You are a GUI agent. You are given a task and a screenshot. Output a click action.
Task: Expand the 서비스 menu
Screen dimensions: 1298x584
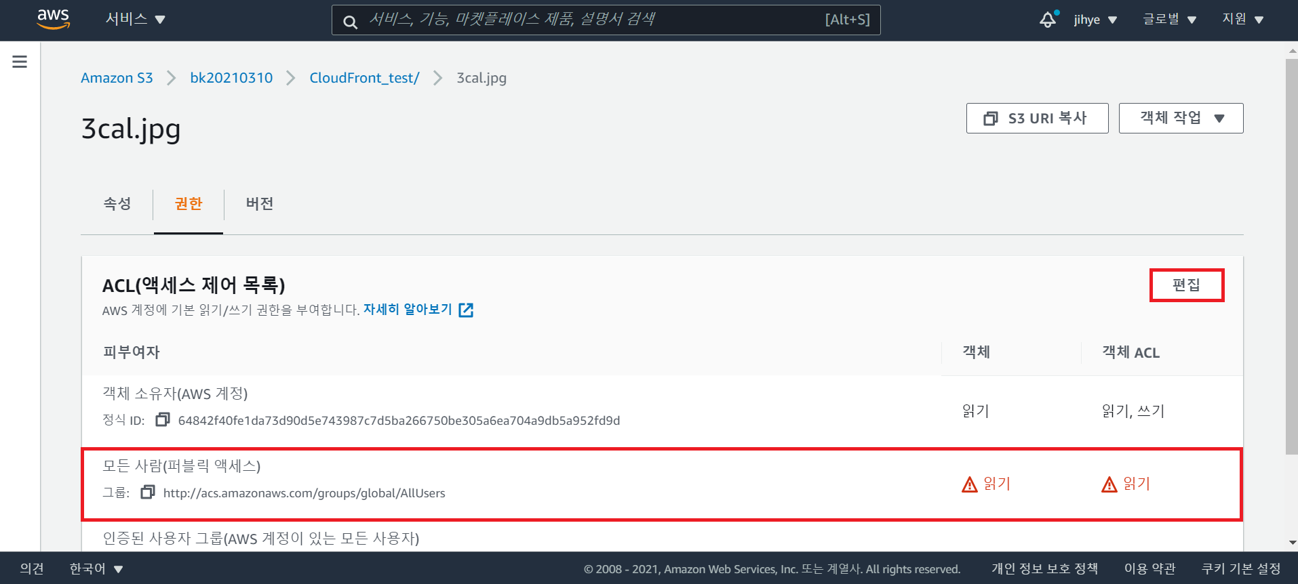(x=135, y=19)
